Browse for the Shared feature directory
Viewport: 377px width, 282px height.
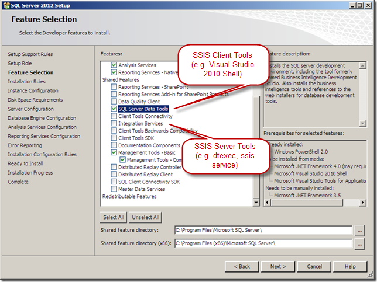click(359, 231)
